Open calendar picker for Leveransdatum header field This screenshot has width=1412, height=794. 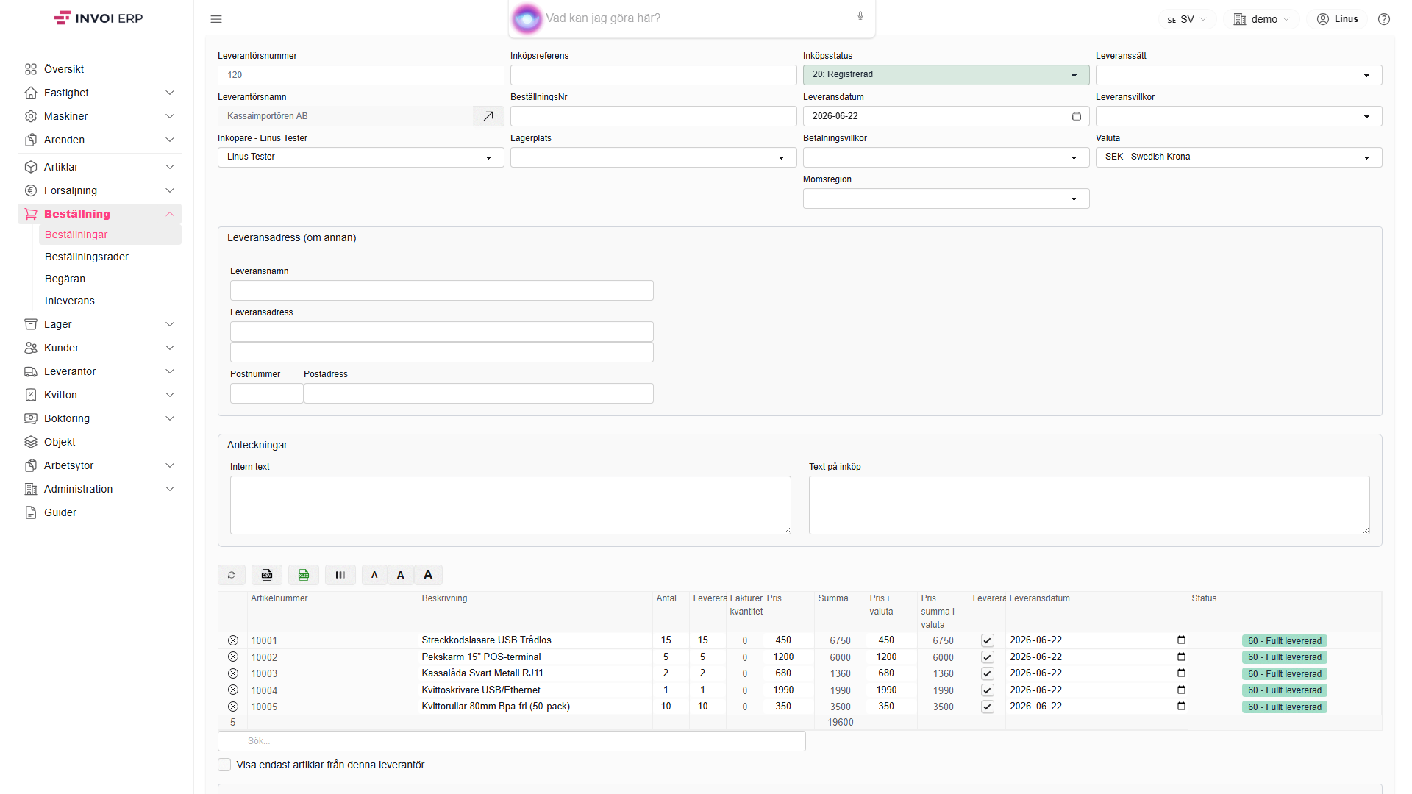pyautogui.click(x=1077, y=116)
